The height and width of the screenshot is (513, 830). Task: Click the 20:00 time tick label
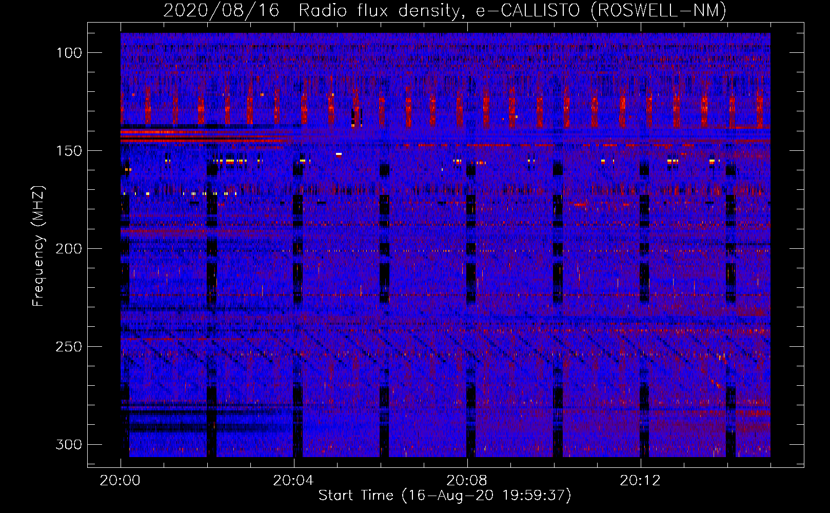(120, 481)
